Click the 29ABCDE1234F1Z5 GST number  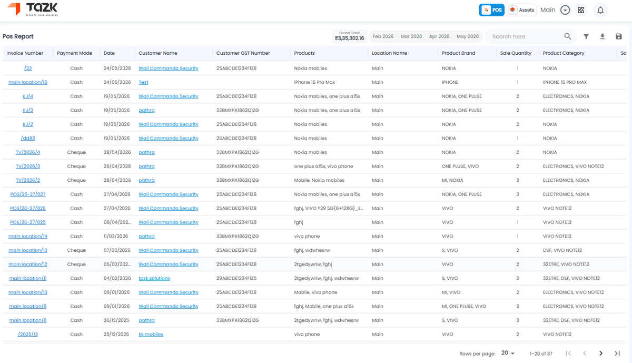236,278
